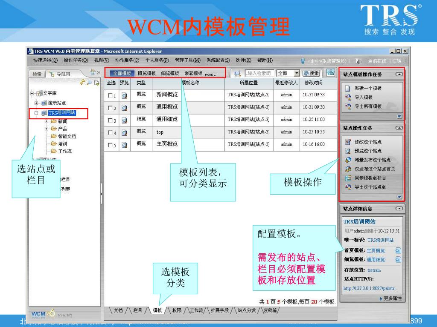The height and width of the screenshot is (327, 437).
Task: Click the 修改这个站点 edit icon
Action: (348, 142)
